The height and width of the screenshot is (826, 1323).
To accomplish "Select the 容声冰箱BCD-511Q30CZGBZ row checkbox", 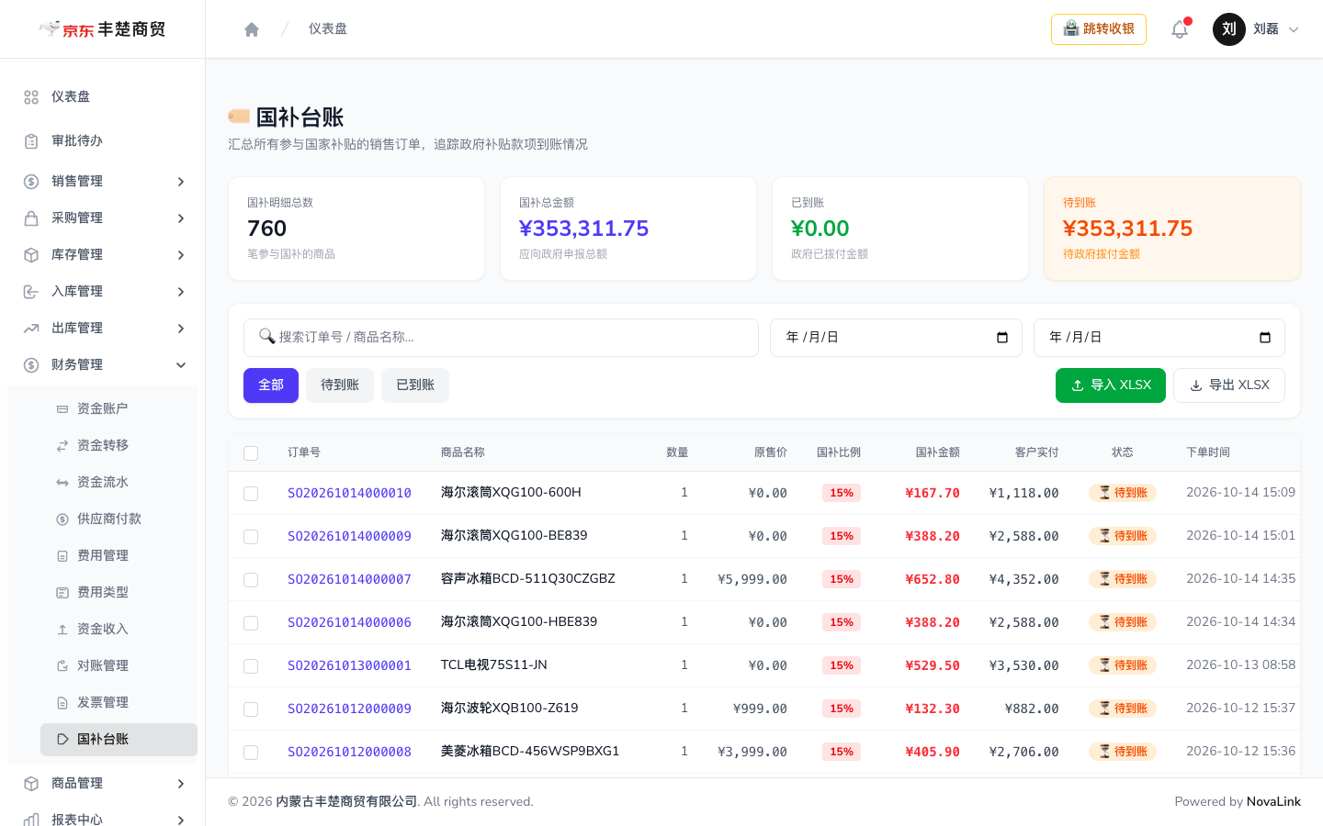I will click(251, 580).
